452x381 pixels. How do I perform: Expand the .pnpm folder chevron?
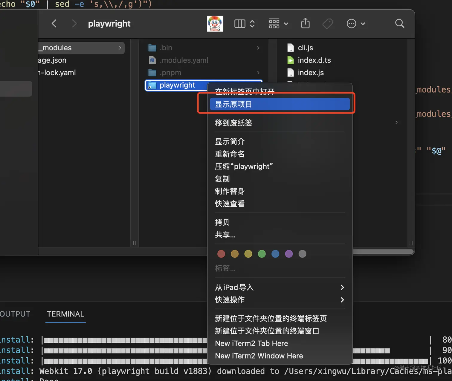(x=258, y=73)
